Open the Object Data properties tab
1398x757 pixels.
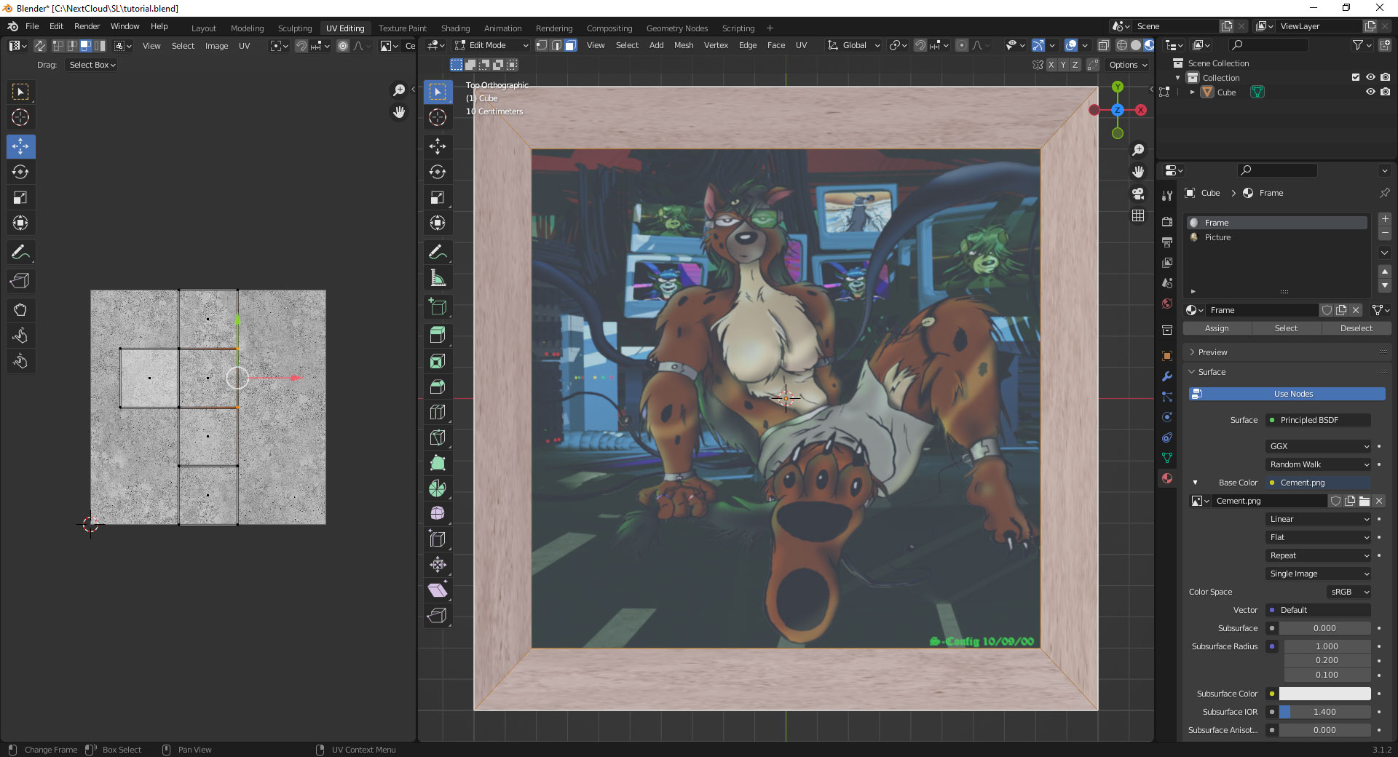click(x=1167, y=458)
